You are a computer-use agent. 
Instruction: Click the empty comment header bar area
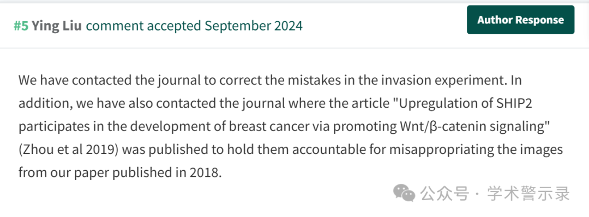point(383,26)
